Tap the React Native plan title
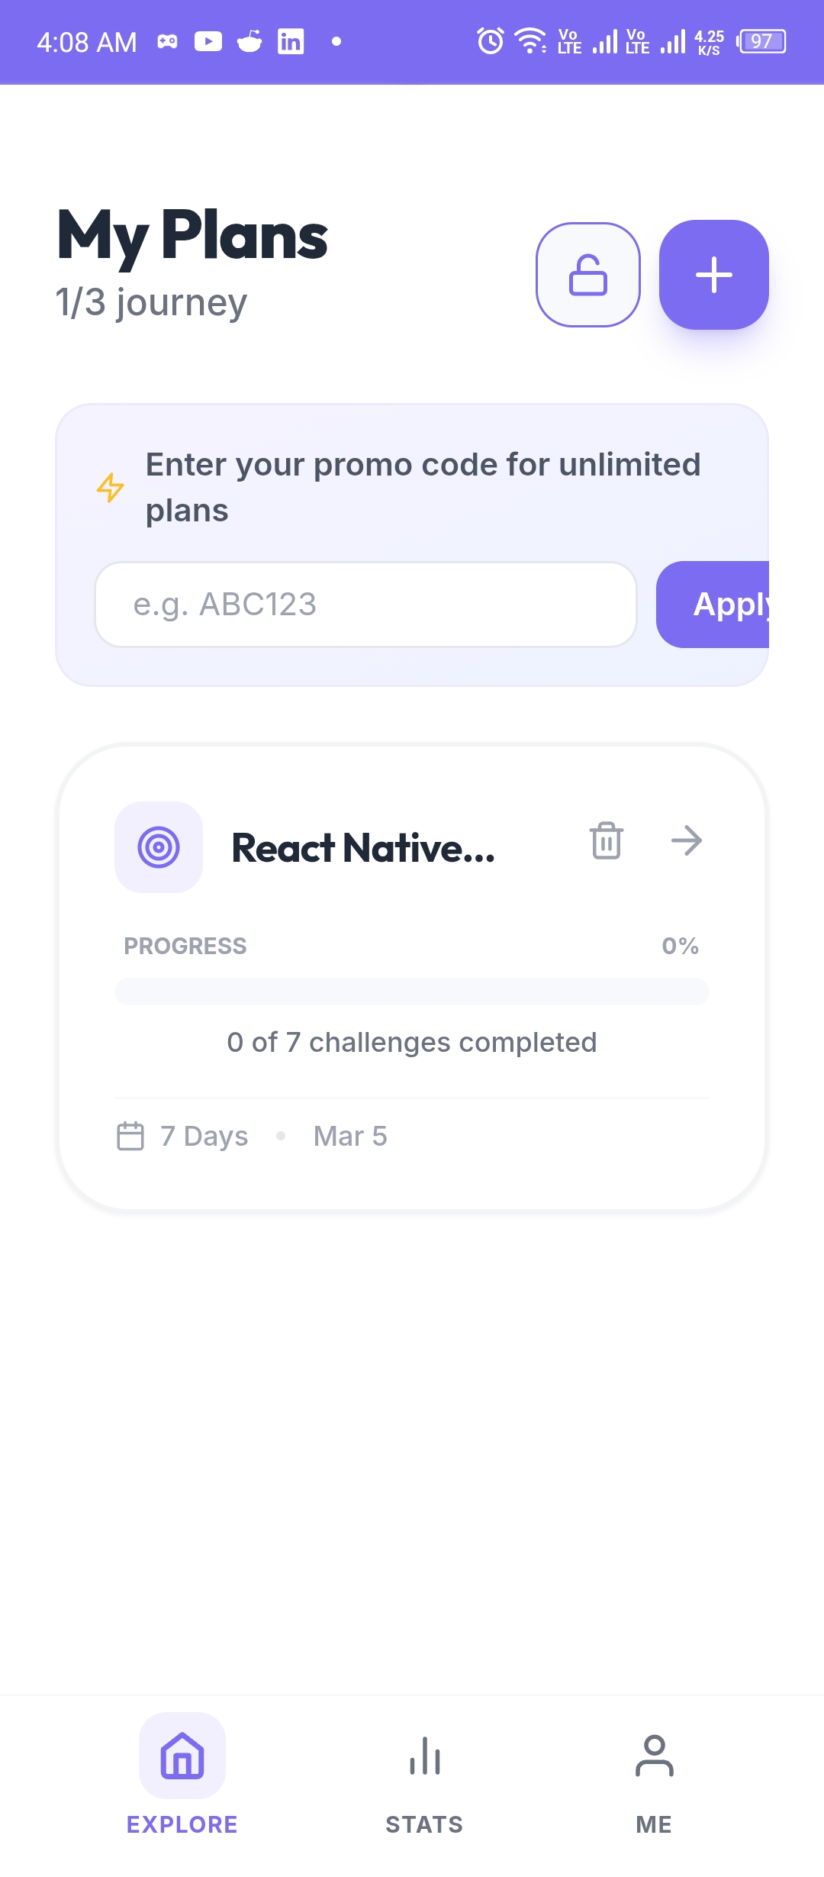Viewport: 824px width, 1877px height. 363,848
